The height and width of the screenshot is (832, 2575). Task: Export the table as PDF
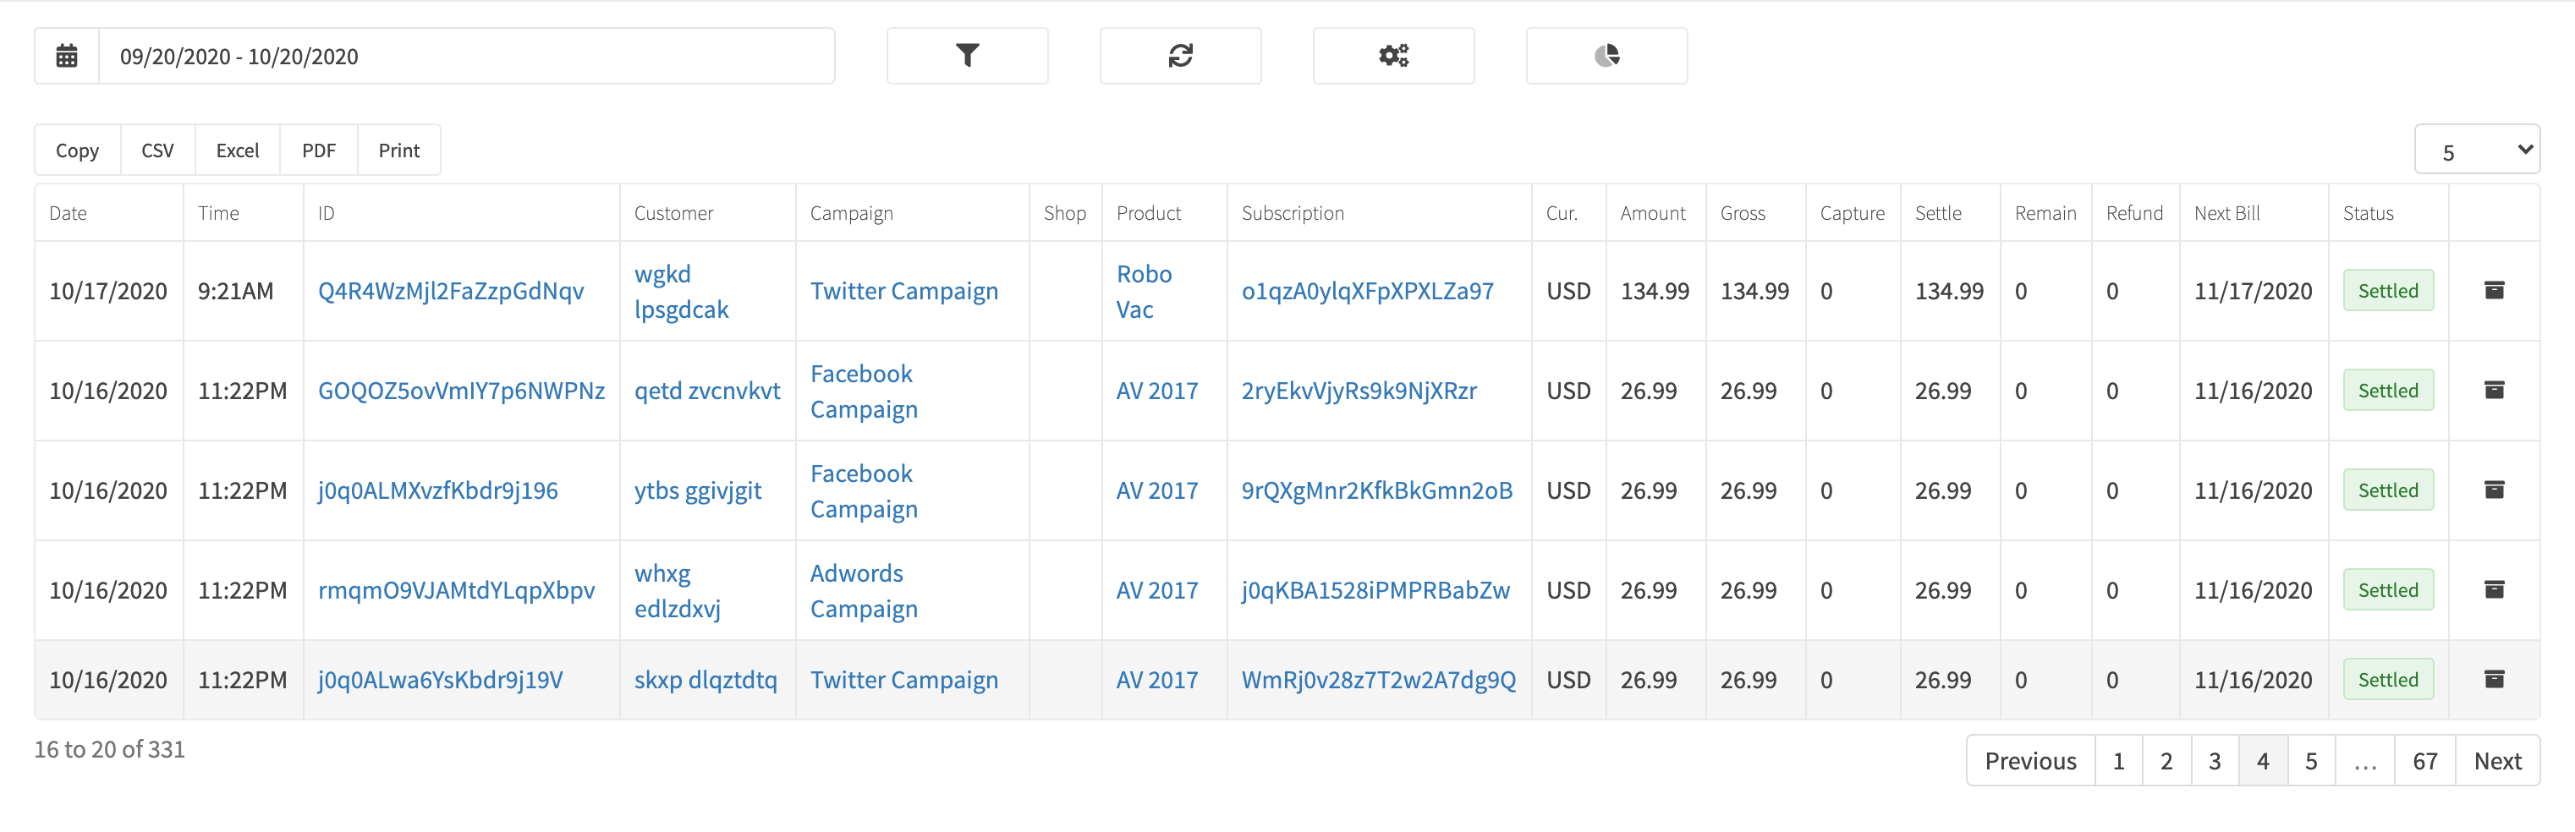coord(319,150)
